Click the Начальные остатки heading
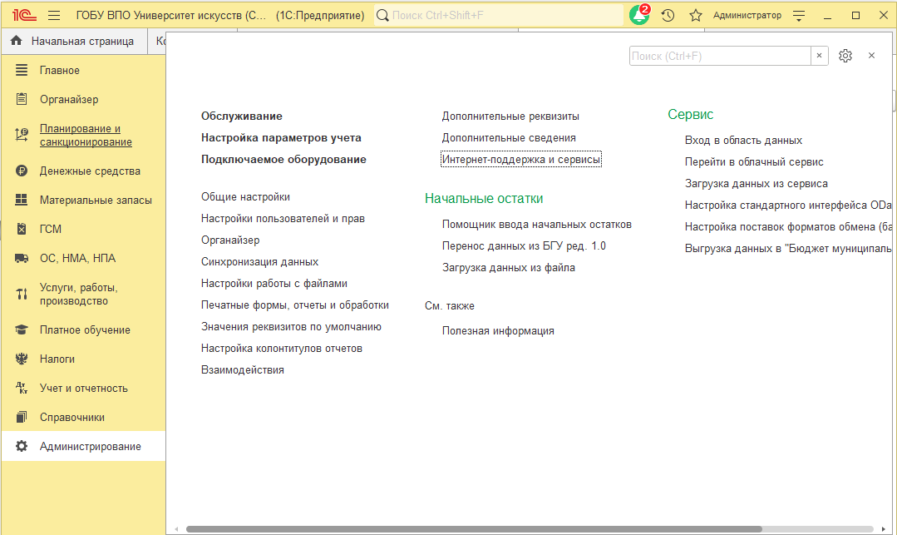Image resolution: width=897 pixels, height=535 pixels. pos(483,198)
